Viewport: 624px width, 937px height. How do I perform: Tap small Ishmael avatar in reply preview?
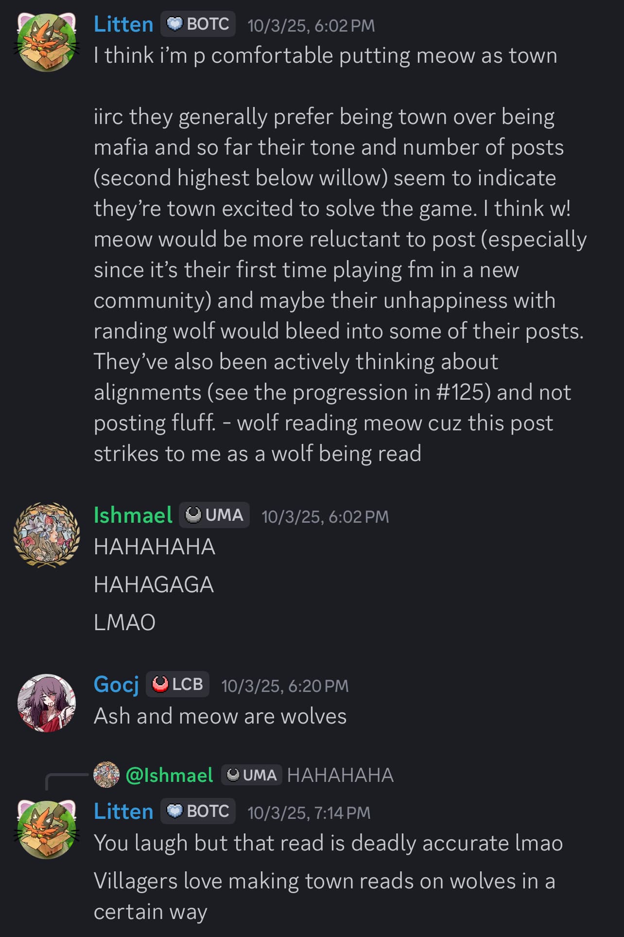106,775
